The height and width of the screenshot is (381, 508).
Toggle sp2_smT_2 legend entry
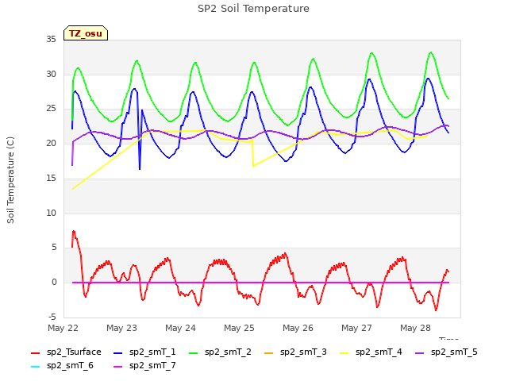pyautogui.click(x=221, y=352)
